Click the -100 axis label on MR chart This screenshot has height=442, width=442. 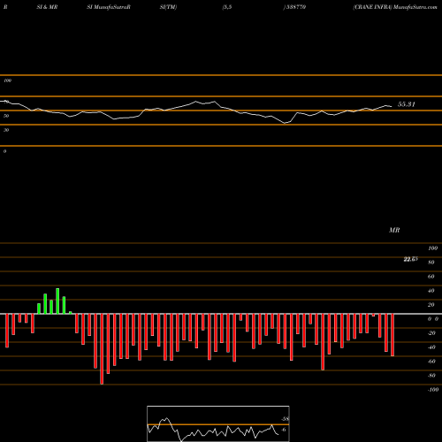433,390
